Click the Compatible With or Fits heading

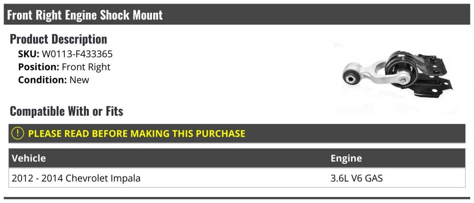[66, 111]
